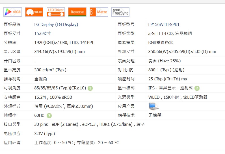The height and width of the screenshot is (154, 225).
Task: Click the 应用产品 row label
Action: point(126,106)
